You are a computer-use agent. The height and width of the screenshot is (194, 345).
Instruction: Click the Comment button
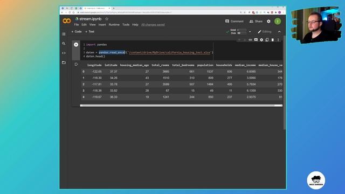pos(234,22)
